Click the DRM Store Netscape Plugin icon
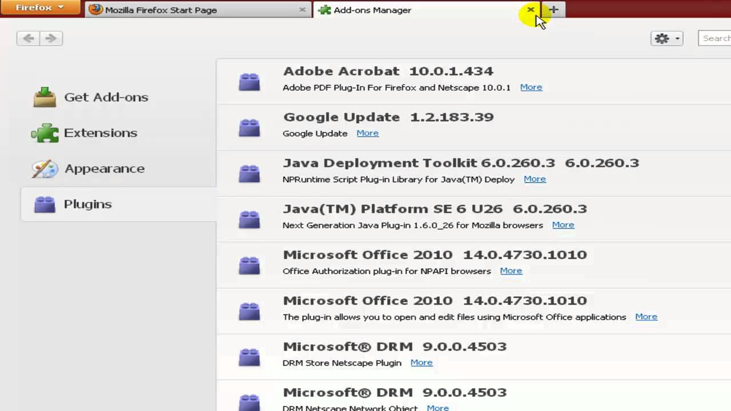 point(249,357)
